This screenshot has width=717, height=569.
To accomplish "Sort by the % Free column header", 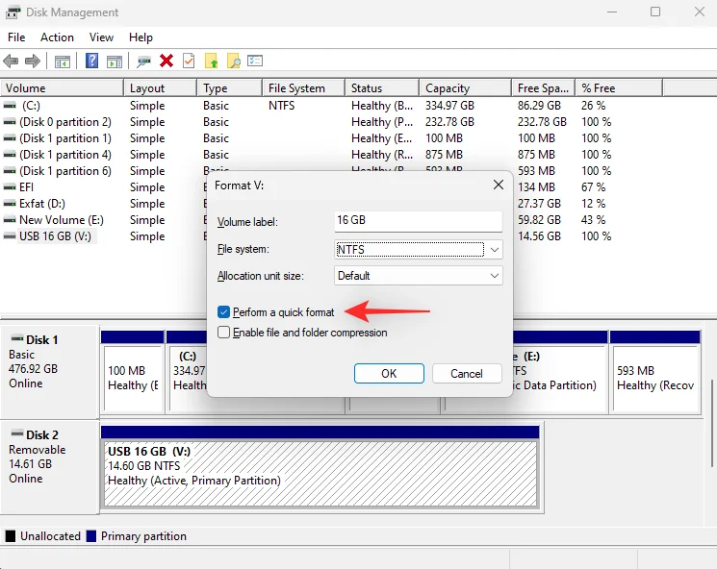I will pos(619,88).
